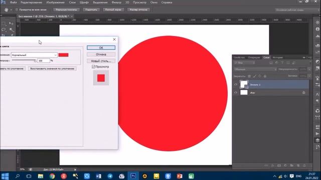This screenshot has height=180, width=321.
Task: Create new adjustment layer from panel footer
Action: pos(285,165)
